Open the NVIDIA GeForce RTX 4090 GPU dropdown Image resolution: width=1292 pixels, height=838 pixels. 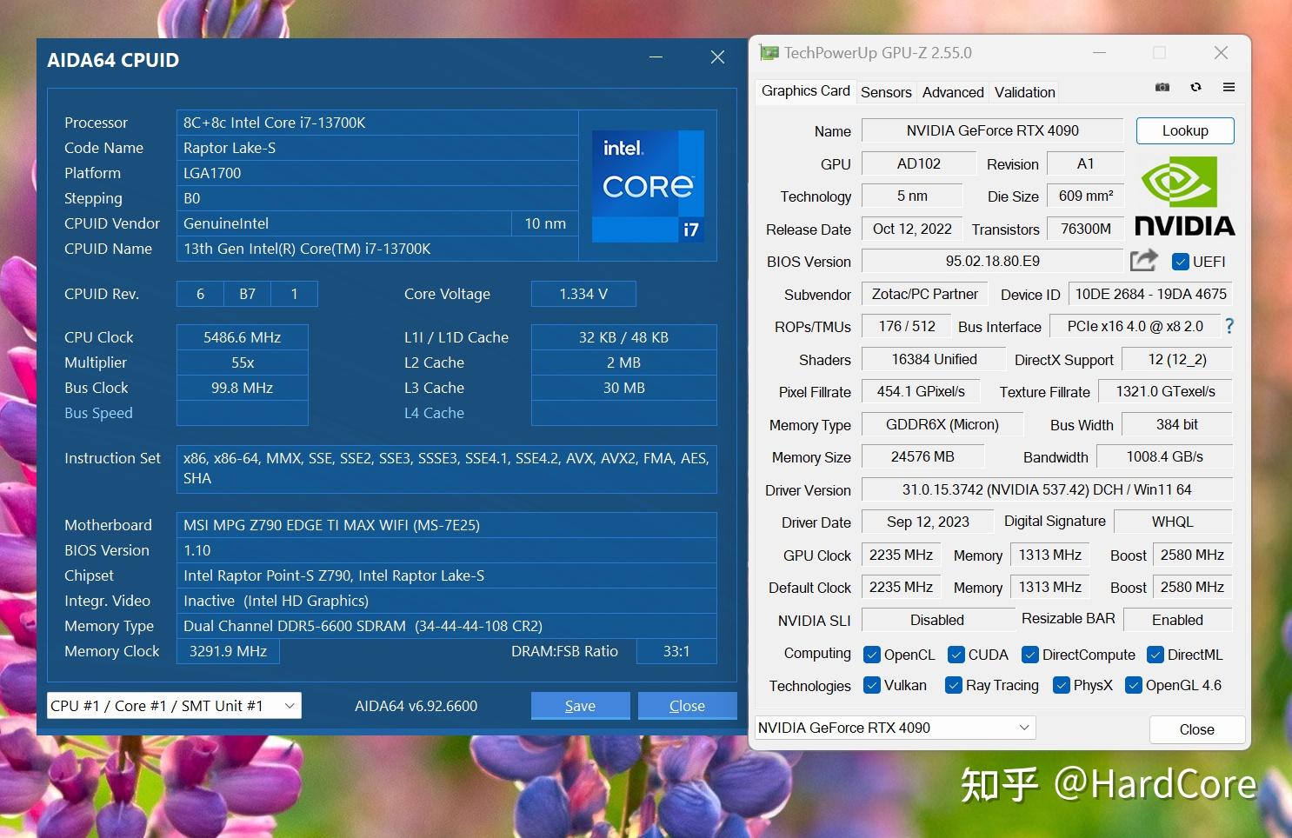pyautogui.click(x=895, y=728)
